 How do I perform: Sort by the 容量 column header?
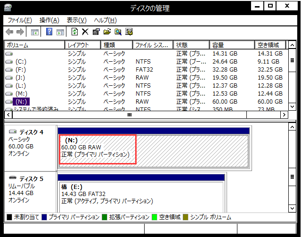coord(232,45)
